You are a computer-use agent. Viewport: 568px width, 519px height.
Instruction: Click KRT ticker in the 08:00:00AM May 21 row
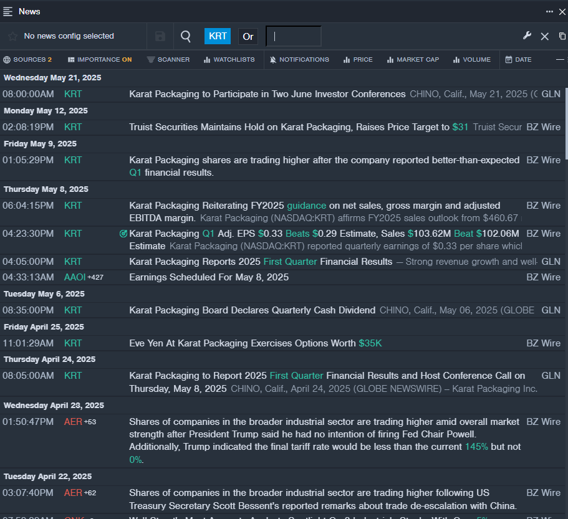click(73, 94)
